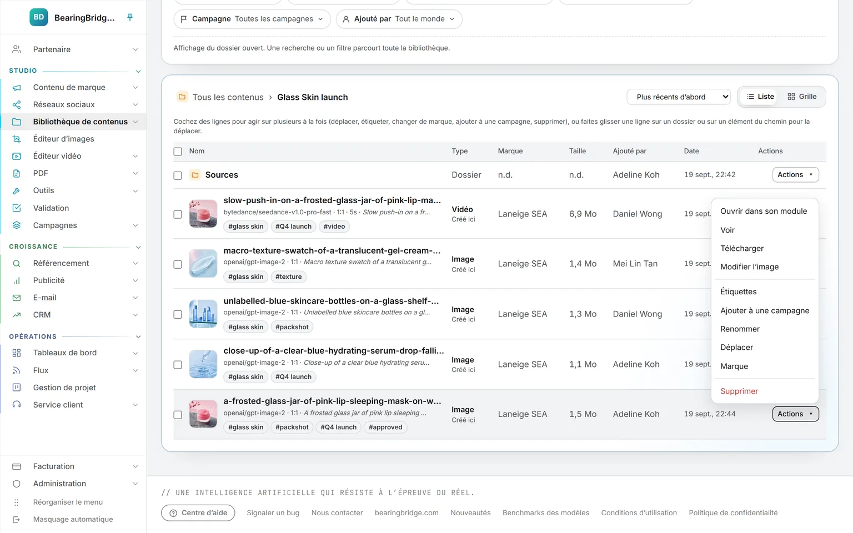Switch to Grille view
853x533 pixels.
[802, 97]
